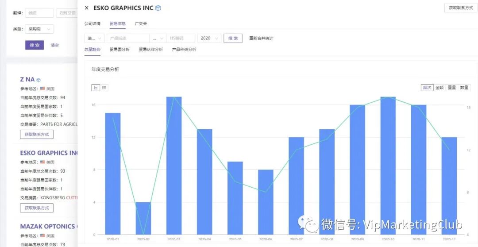Screen dimensions: 478x247
Task: Click Z NA's 当前年度总交易次数：94 text
Action: [42, 97]
